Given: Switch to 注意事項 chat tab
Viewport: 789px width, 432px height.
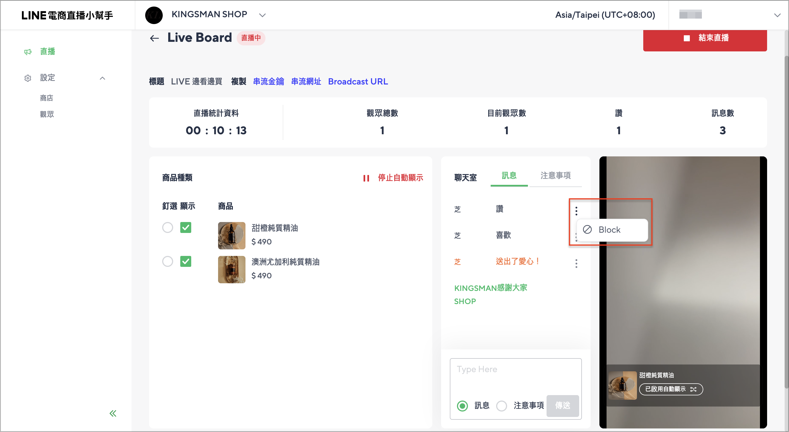Looking at the screenshot, I should (555, 176).
